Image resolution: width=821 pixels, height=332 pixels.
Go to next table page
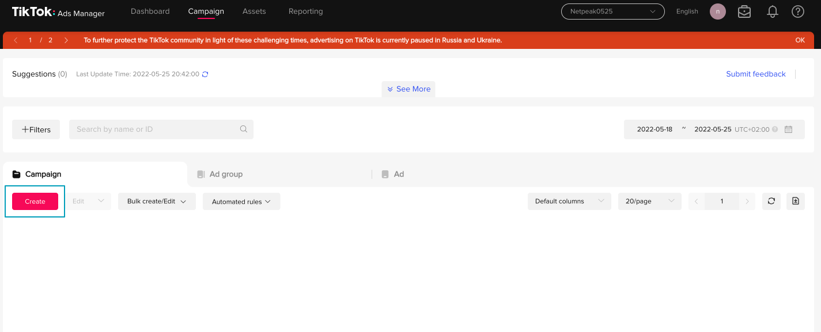click(747, 201)
